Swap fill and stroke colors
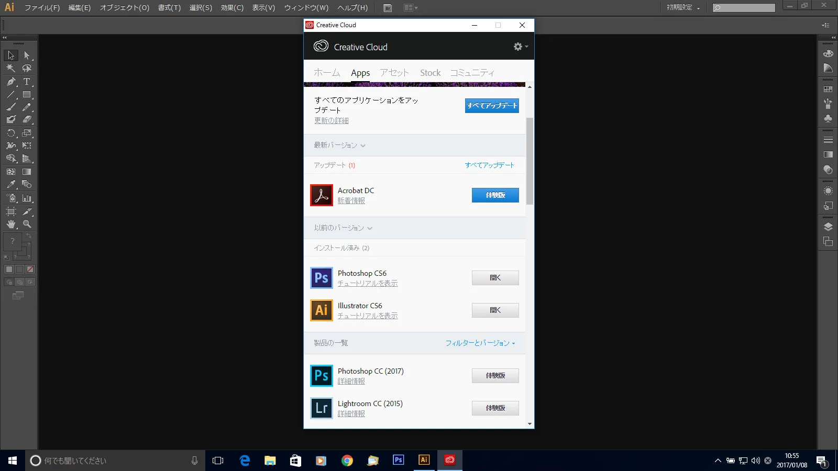Viewport: 838px width, 471px height. coord(29,236)
